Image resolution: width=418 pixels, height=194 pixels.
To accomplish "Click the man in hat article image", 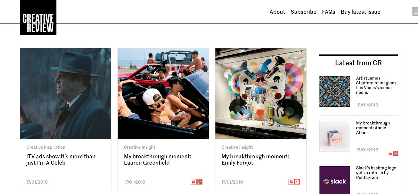I will tap(66, 94).
